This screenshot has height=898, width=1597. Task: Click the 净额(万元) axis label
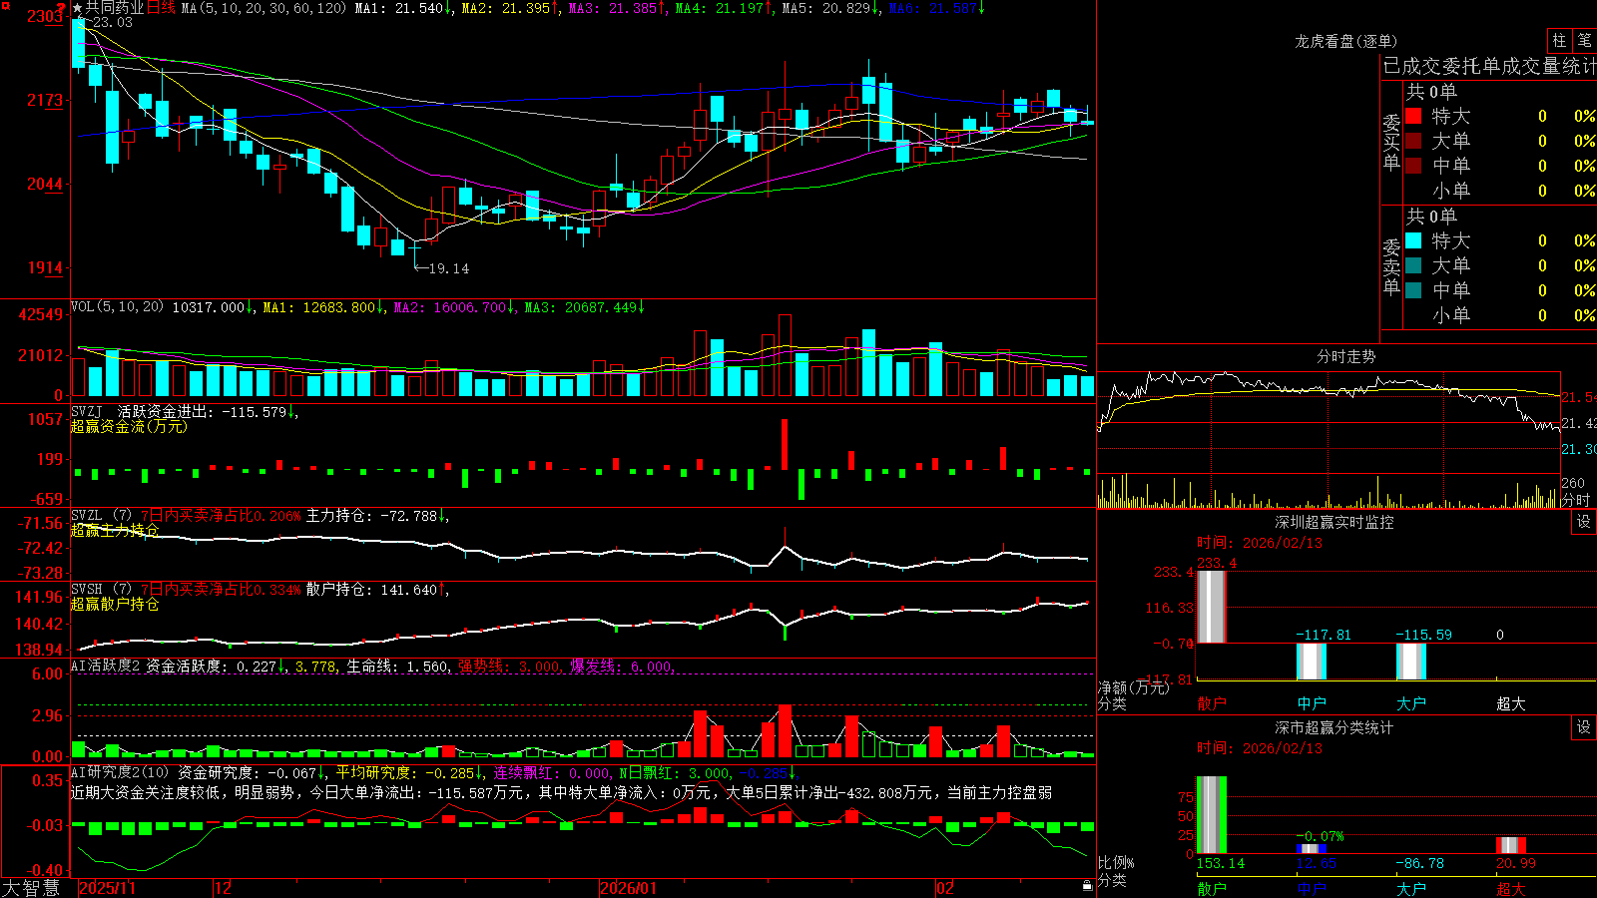1133,687
